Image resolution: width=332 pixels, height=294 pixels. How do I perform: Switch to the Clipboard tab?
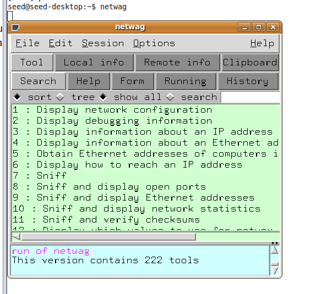coord(250,62)
